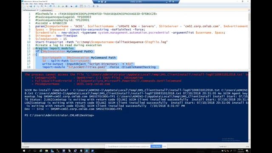
Task: Click the Windows Start button
Action: pos(24,151)
